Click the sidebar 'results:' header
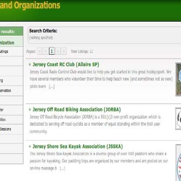The height and width of the screenshot is (181, 181). pyautogui.click(x=11, y=31)
